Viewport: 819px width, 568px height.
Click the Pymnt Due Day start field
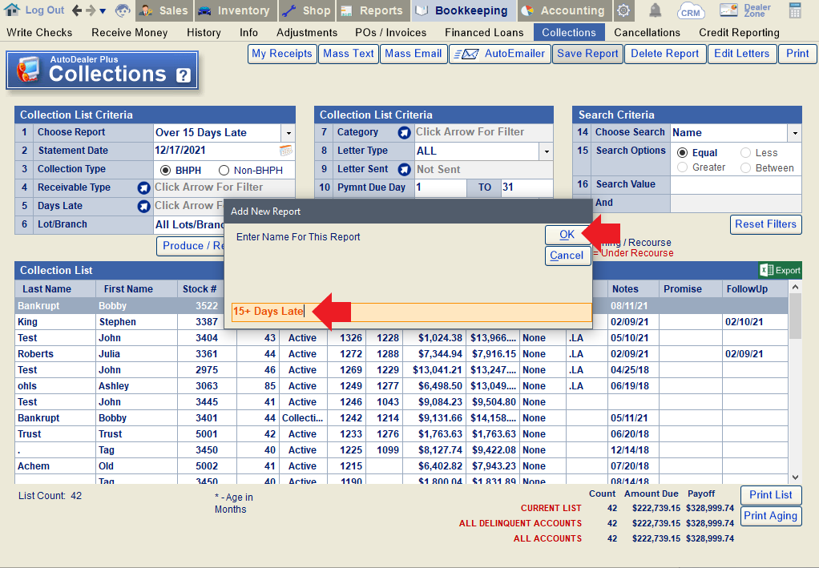point(440,187)
